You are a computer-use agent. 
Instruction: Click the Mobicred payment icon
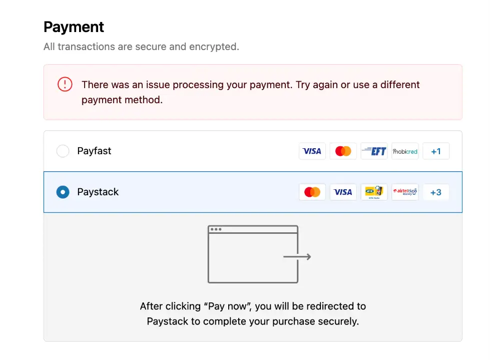click(x=405, y=151)
